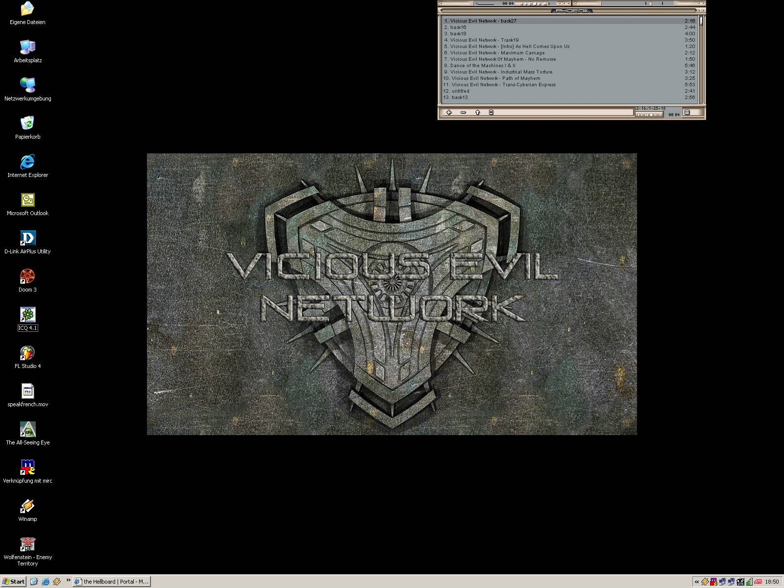Switch to the Hellboard Portal taskbar window
784x588 pixels.
coord(112,582)
